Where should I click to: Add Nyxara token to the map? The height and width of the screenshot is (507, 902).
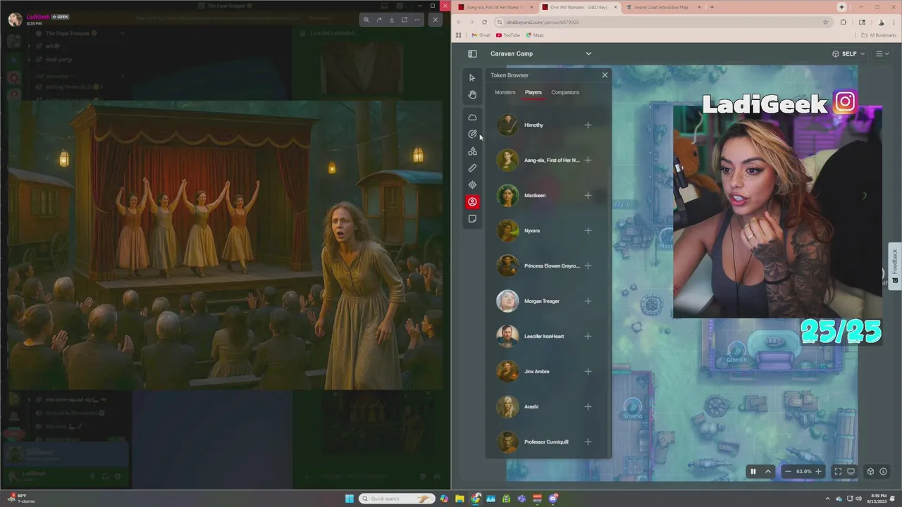588,230
